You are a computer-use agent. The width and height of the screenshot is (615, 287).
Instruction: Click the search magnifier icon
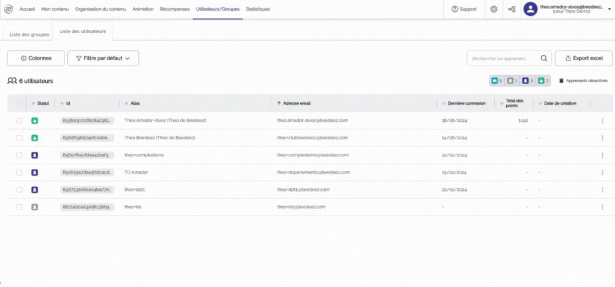click(x=544, y=58)
